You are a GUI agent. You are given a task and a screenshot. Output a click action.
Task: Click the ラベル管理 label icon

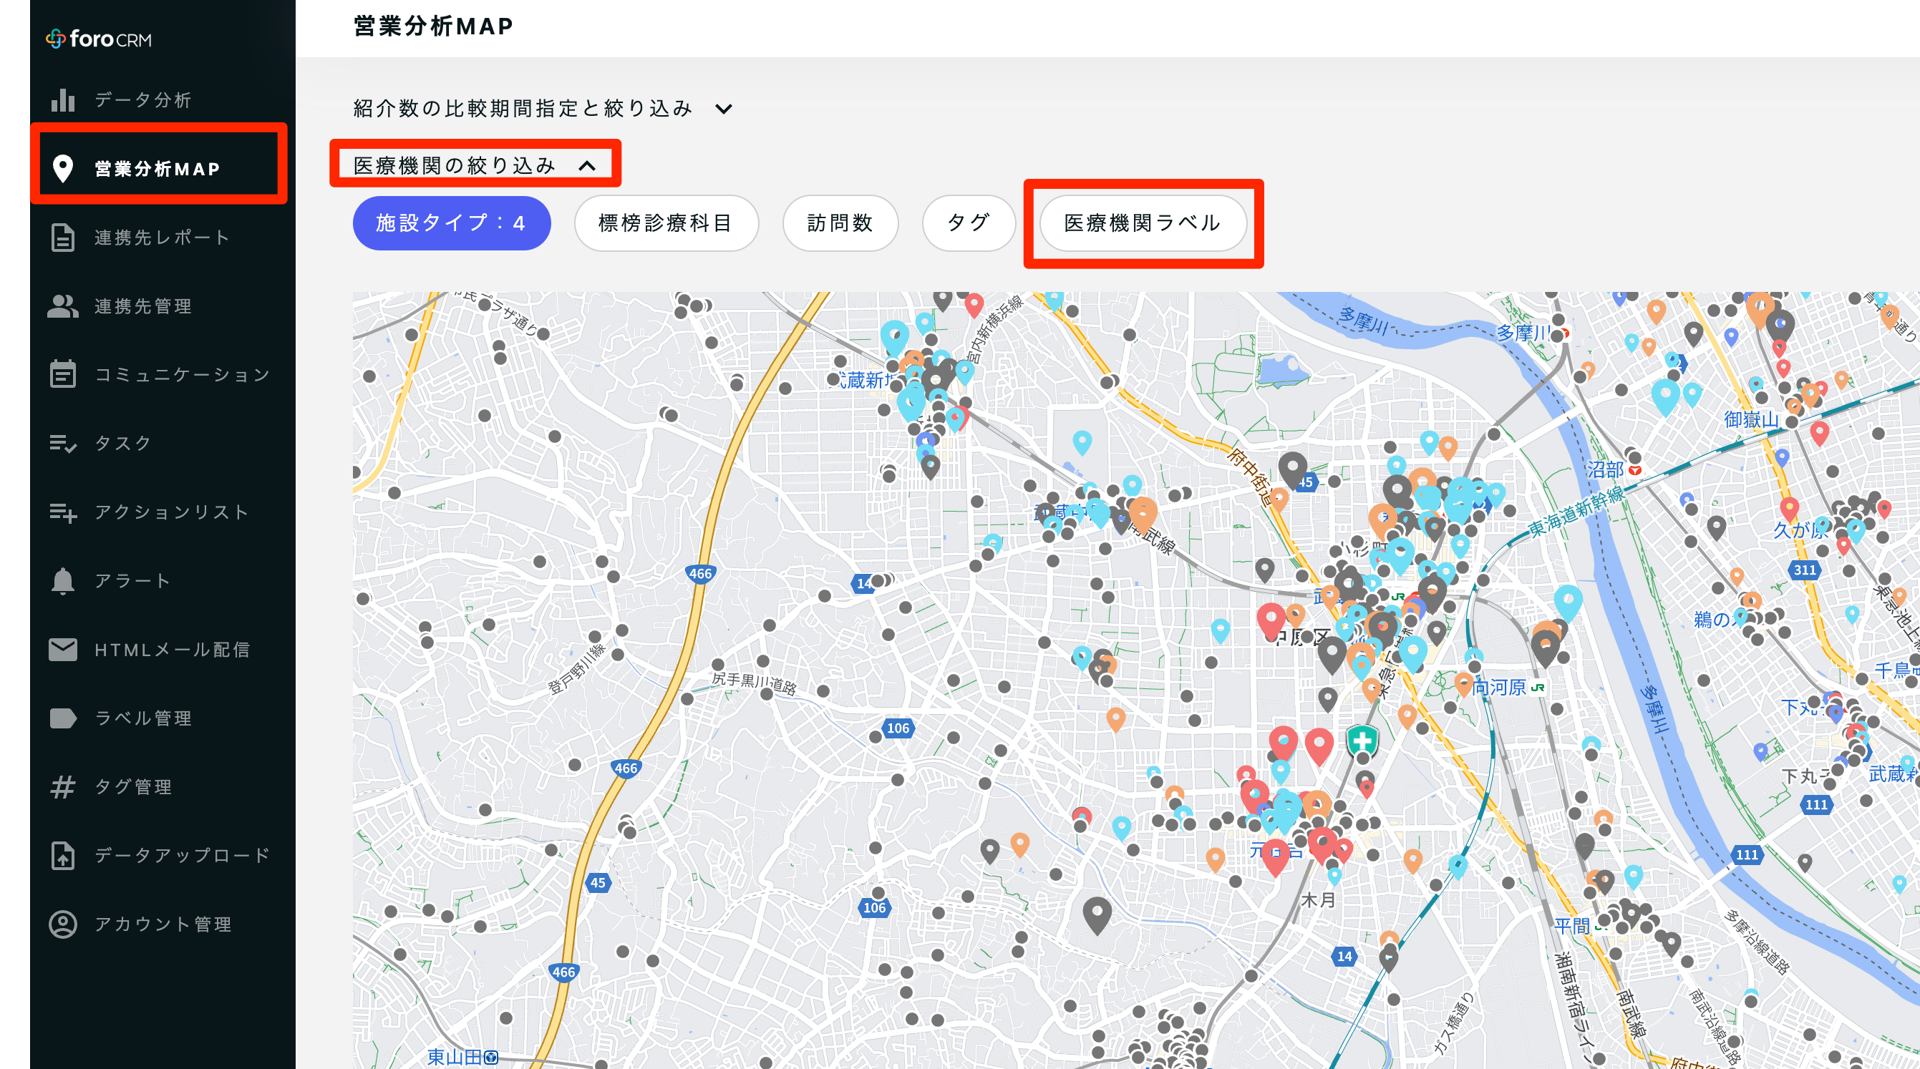(62, 718)
